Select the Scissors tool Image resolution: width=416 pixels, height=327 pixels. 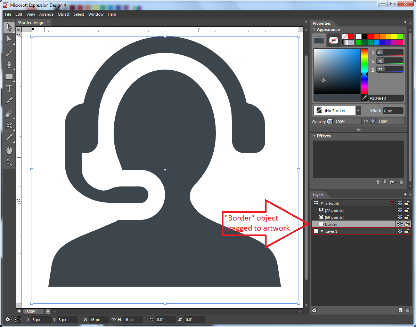pyautogui.click(x=9, y=126)
